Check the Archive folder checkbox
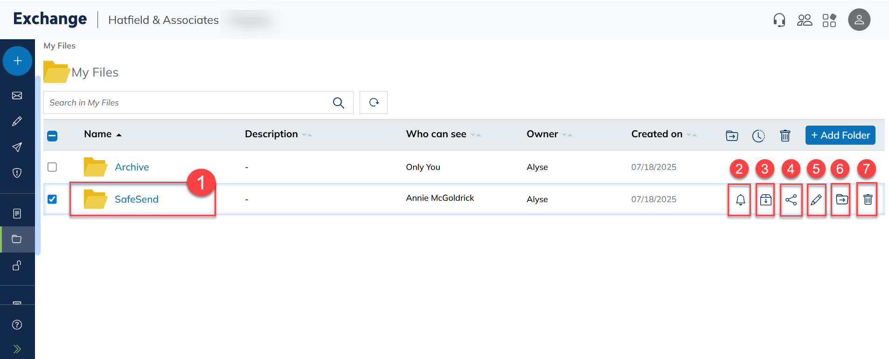The image size is (889, 359). (x=52, y=167)
